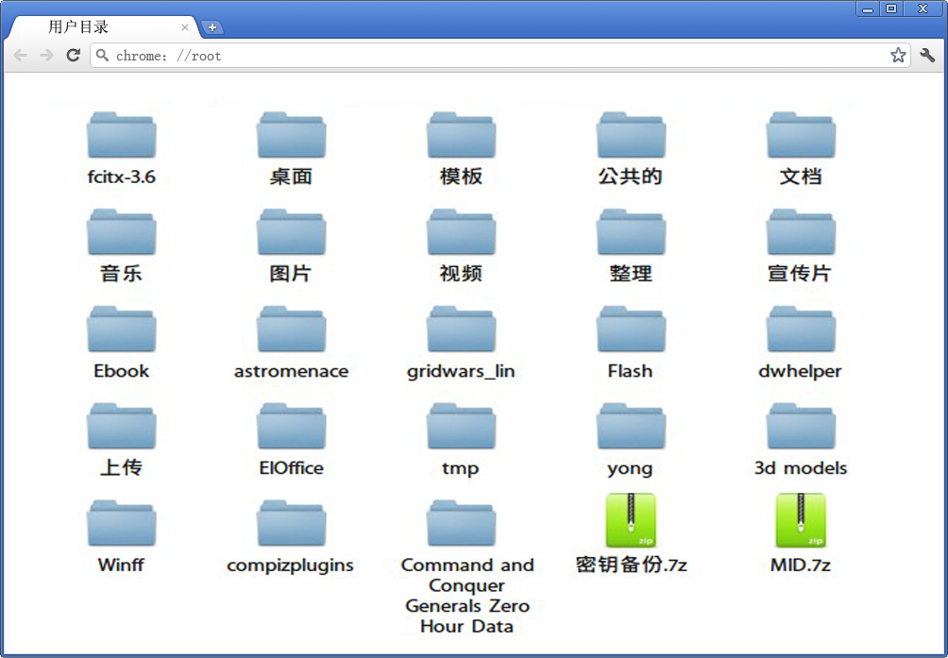Click the label text astromenace
Image resolution: width=948 pixels, height=658 pixels.
[x=292, y=370]
